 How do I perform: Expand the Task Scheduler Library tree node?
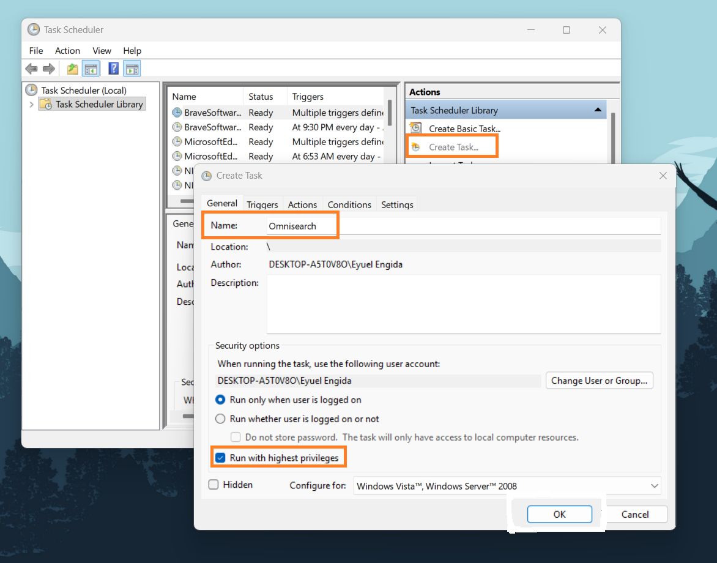pos(32,105)
